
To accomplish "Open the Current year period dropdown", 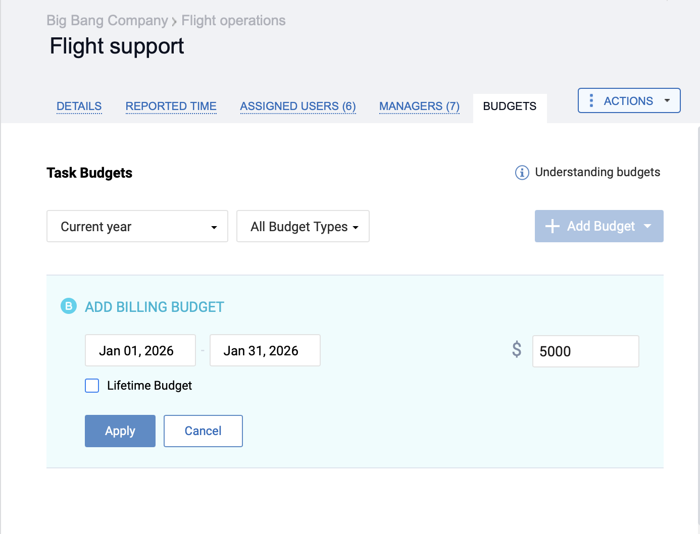I will (137, 226).
